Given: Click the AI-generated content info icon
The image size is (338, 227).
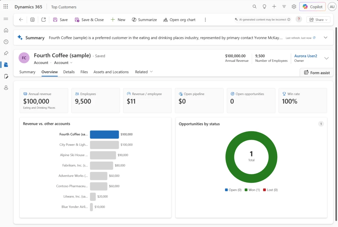Looking at the screenshot, I should point(289,19).
